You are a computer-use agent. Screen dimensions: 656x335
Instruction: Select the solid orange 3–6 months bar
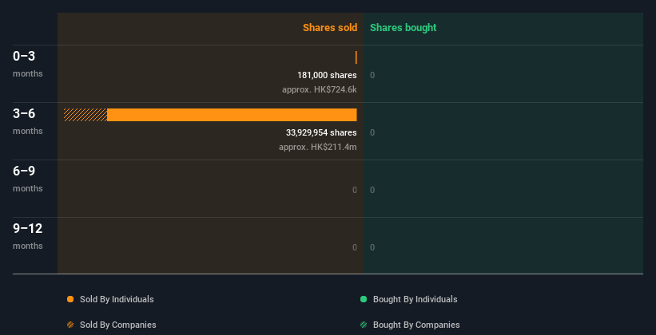[232, 115]
